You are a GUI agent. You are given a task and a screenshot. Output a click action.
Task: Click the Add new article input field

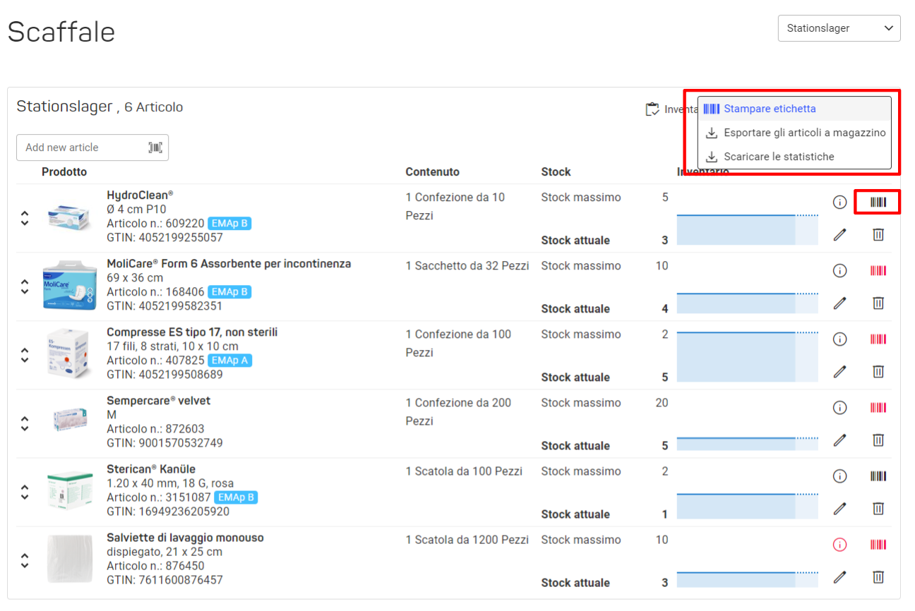pos(92,147)
